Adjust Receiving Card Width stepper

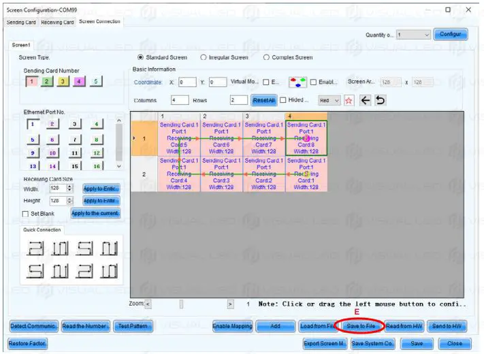[69, 188]
